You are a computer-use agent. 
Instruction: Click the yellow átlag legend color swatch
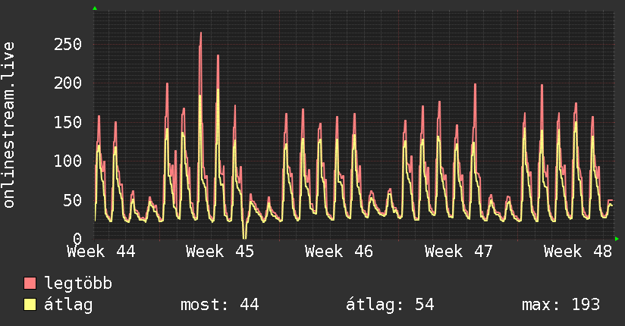(x=30, y=304)
